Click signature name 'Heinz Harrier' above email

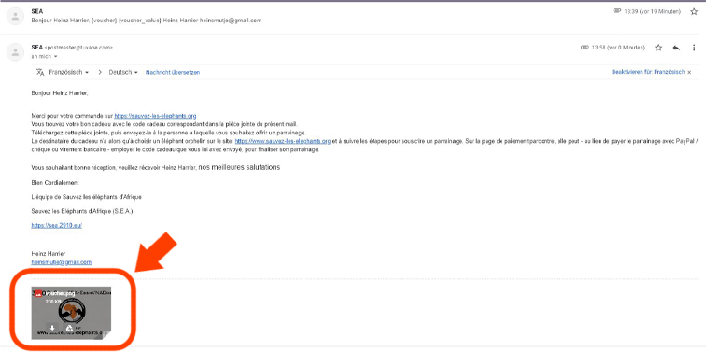pyautogui.click(x=49, y=253)
